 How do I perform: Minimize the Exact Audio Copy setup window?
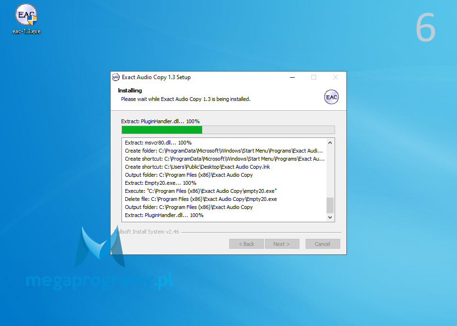click(292, 77)
